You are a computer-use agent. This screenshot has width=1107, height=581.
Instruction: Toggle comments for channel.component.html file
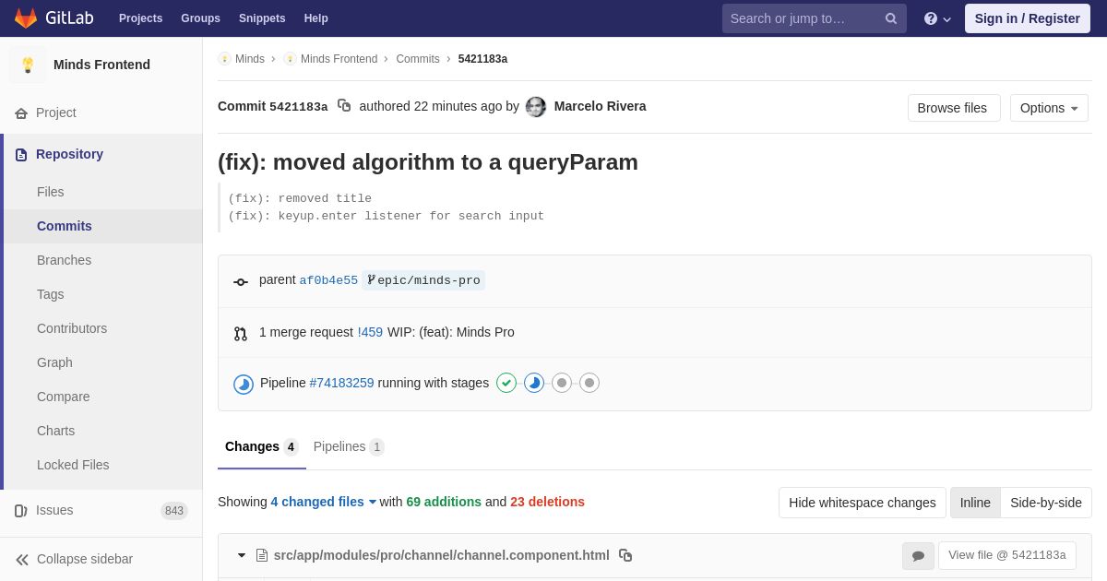click(918, 555)
